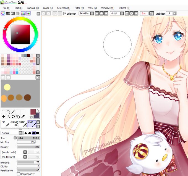Click the zoom out minus icon
188x176 pixels.
[97, 14]
